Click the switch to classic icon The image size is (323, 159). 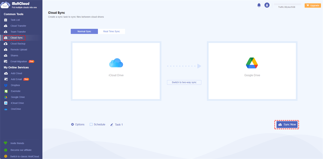[x=5, y=156]
